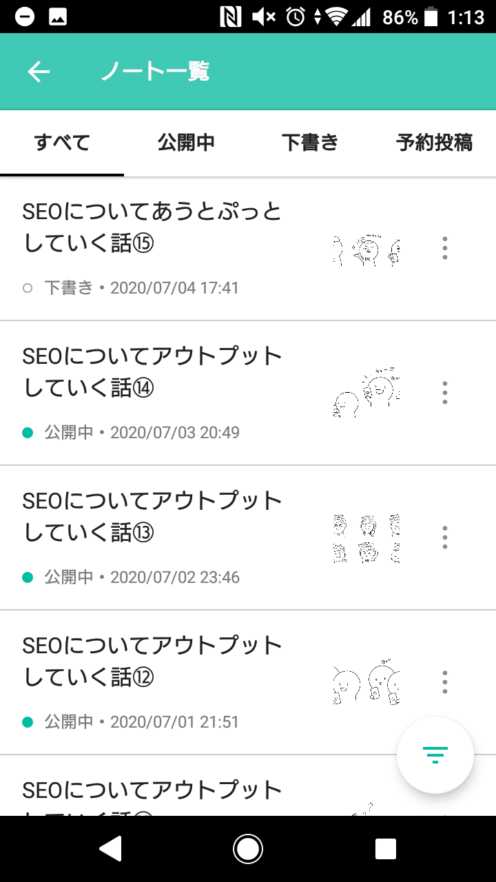Tap the battery indicator in status bar

click(432, 17)
